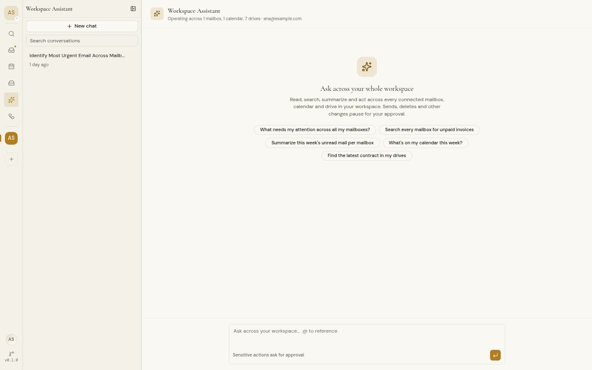Click 'Sensitive actions ask for approval' note

click(268, 355)
